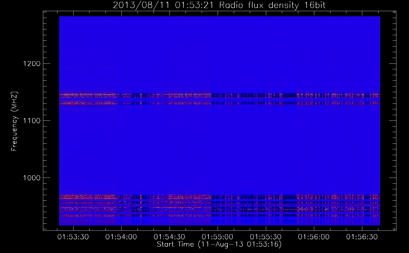The width and height of the screenshot is (409, 253).
Task: Click the 01:53:30 time tick label
Action: [x=73, y=237]
